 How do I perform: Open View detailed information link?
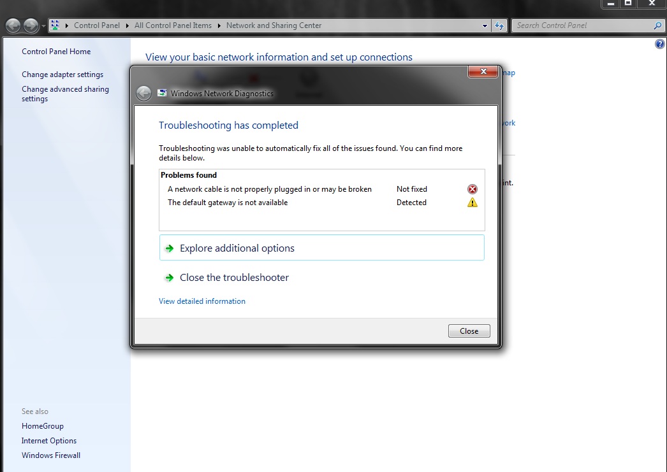[202, 301]
